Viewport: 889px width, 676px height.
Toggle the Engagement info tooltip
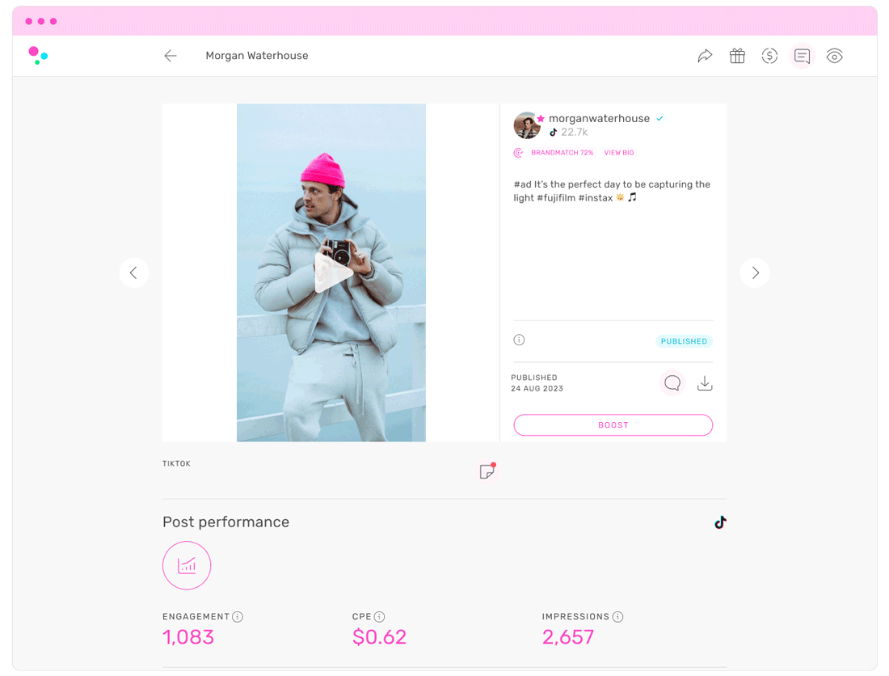point(238,616)
